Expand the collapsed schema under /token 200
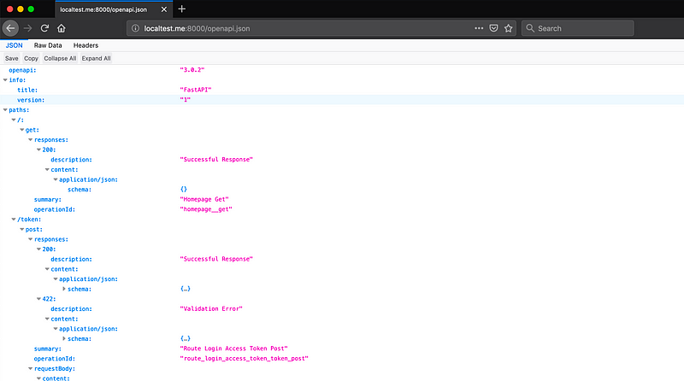 pos(64,289)
